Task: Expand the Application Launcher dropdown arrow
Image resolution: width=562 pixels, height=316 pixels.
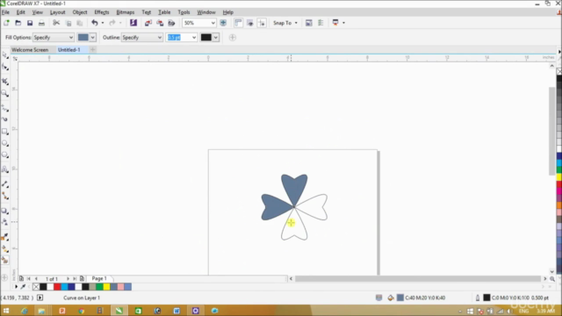Action: point(343,23)
